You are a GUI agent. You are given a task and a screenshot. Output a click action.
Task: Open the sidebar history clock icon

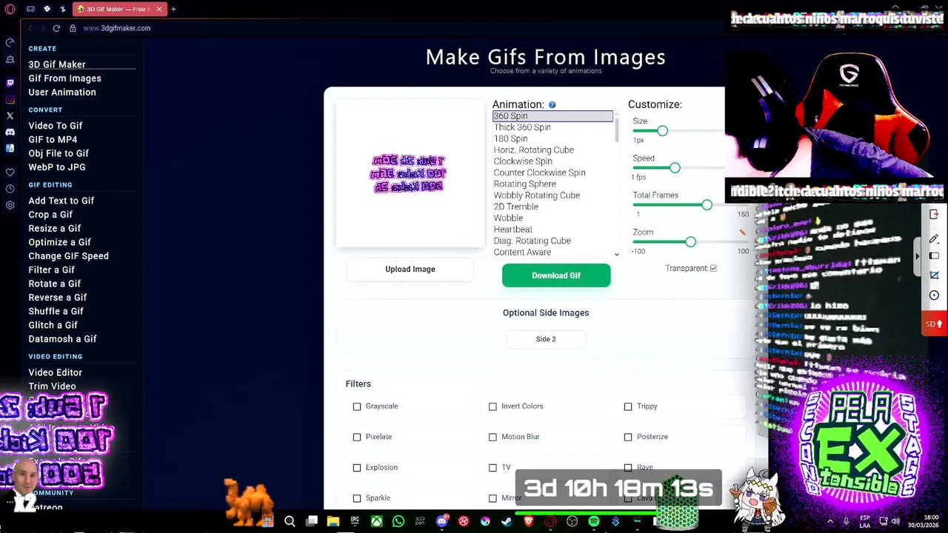click(10, 189)
